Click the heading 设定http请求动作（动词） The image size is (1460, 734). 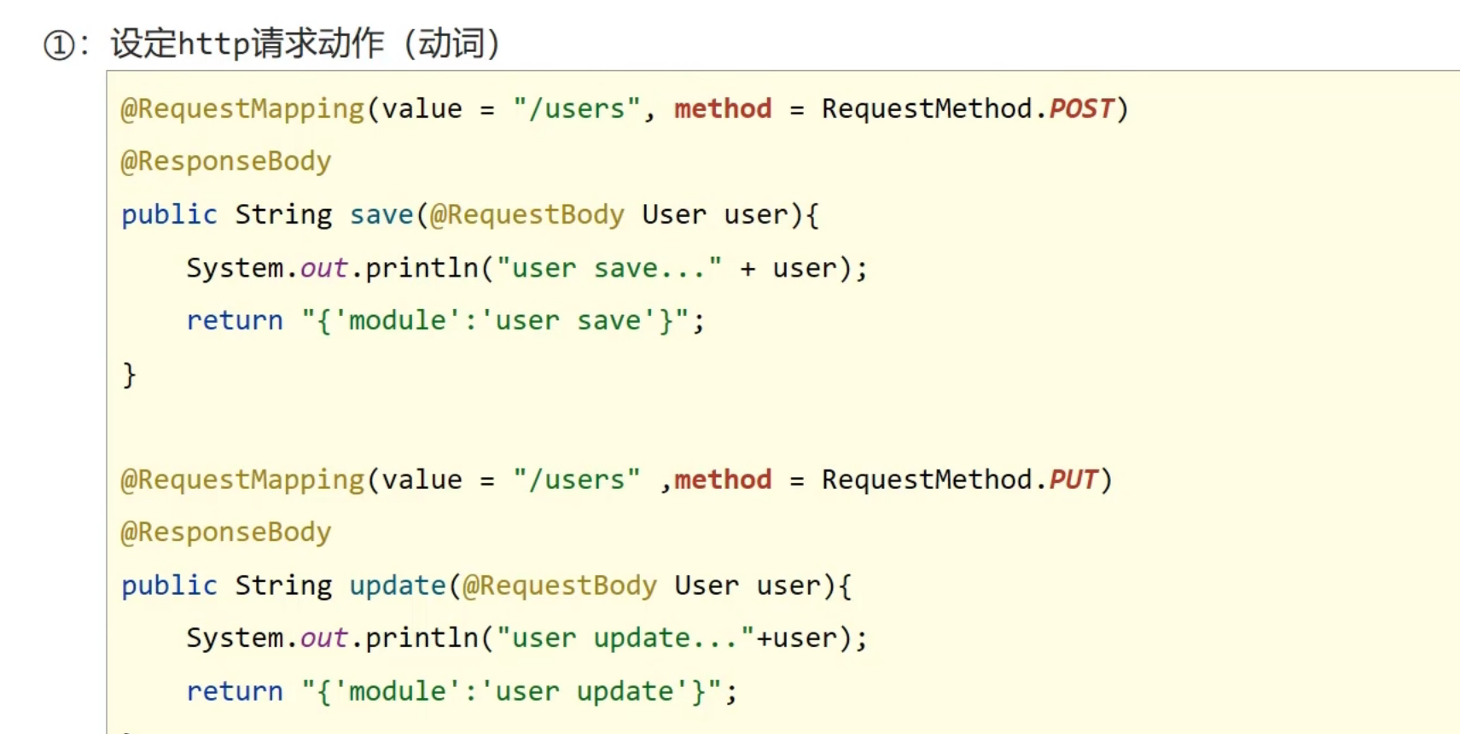coord(305,44)
